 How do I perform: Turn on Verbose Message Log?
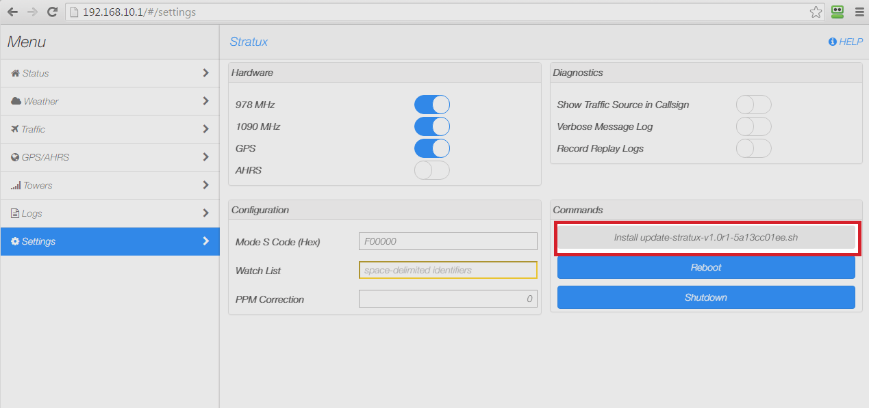[753, 126]
